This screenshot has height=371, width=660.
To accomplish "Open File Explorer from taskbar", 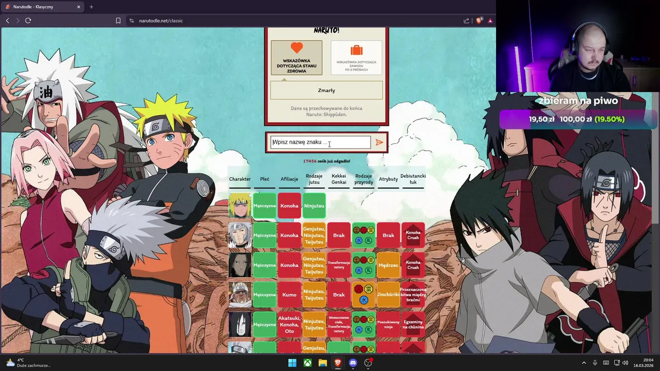I will pyautogui.click(x=322, y=363).
